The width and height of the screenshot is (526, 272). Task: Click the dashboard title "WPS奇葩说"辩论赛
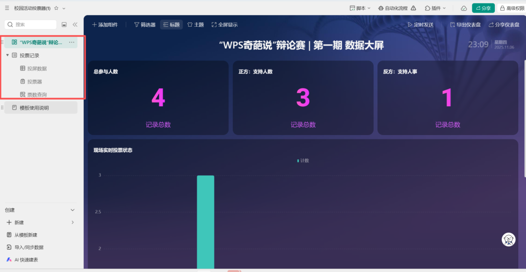pos(301,45)
